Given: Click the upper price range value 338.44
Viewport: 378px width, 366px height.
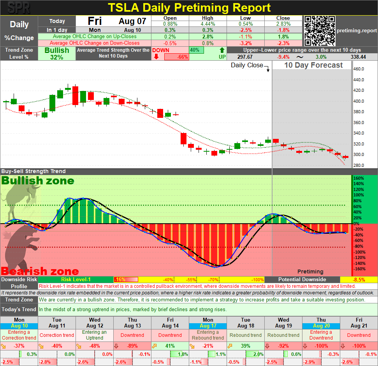Looking at the screenshot, I should coord(358,57).
